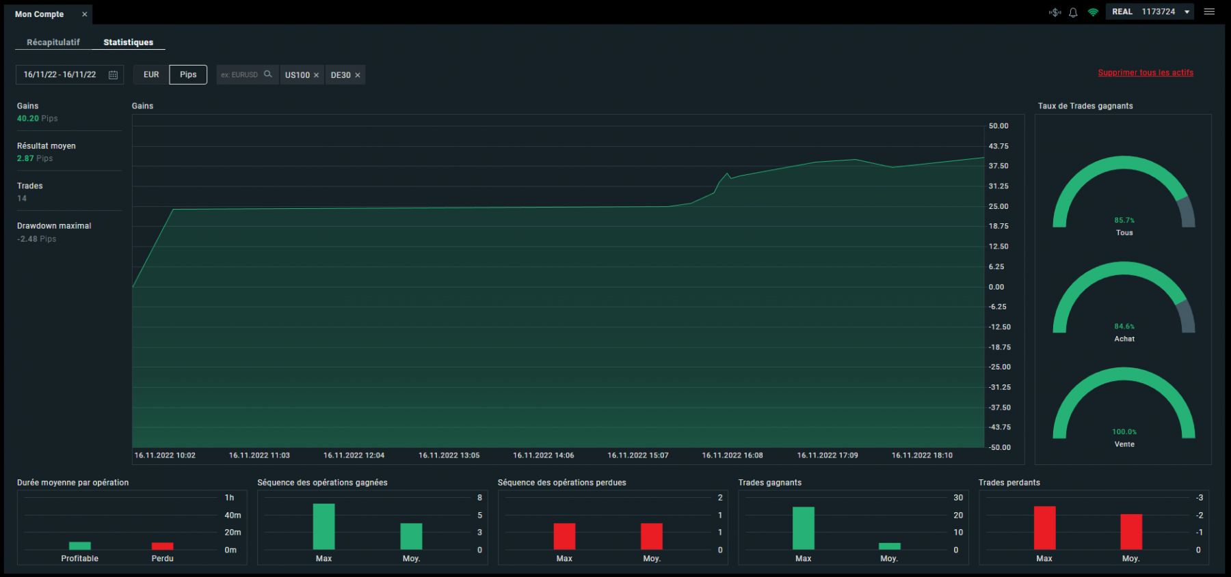This screenshot has height=577, width=1231.
Task: Open the hamburger main menu
Action: pos(1209,12)
